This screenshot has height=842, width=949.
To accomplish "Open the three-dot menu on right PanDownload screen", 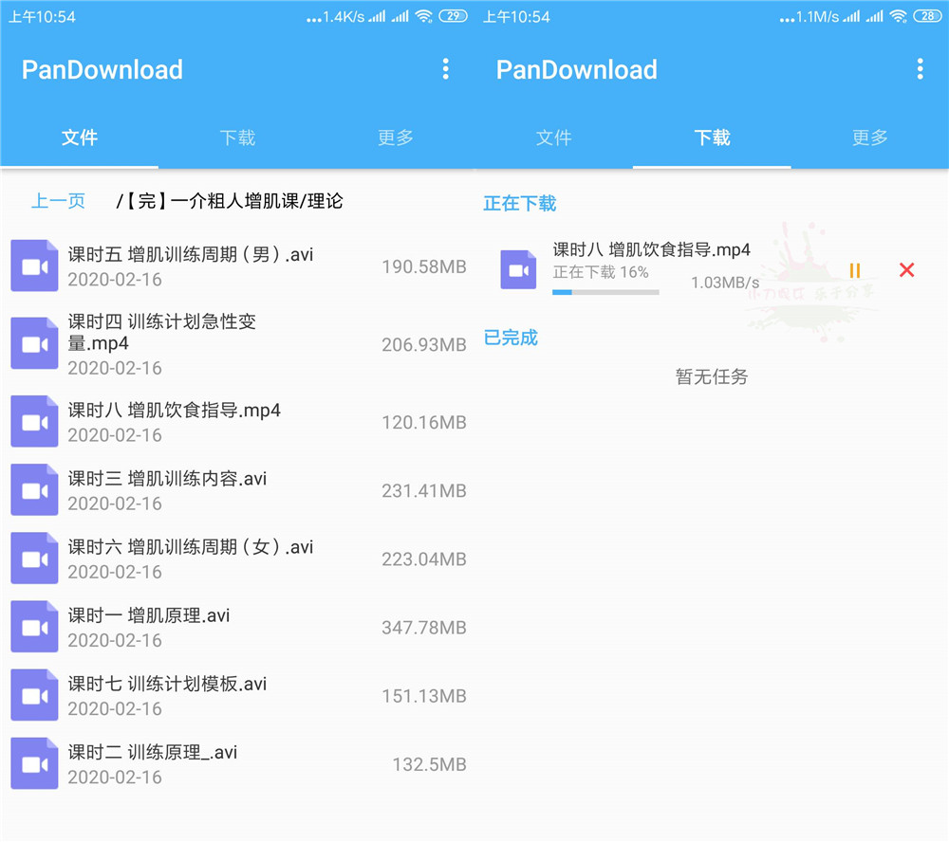I will tap(920, 69).
